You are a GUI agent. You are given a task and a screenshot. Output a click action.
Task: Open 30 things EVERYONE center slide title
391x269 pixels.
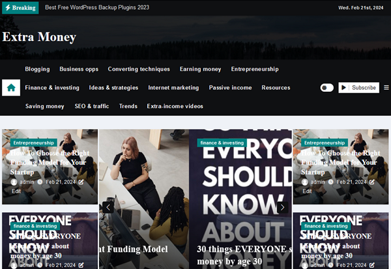(x=244, y=255)
